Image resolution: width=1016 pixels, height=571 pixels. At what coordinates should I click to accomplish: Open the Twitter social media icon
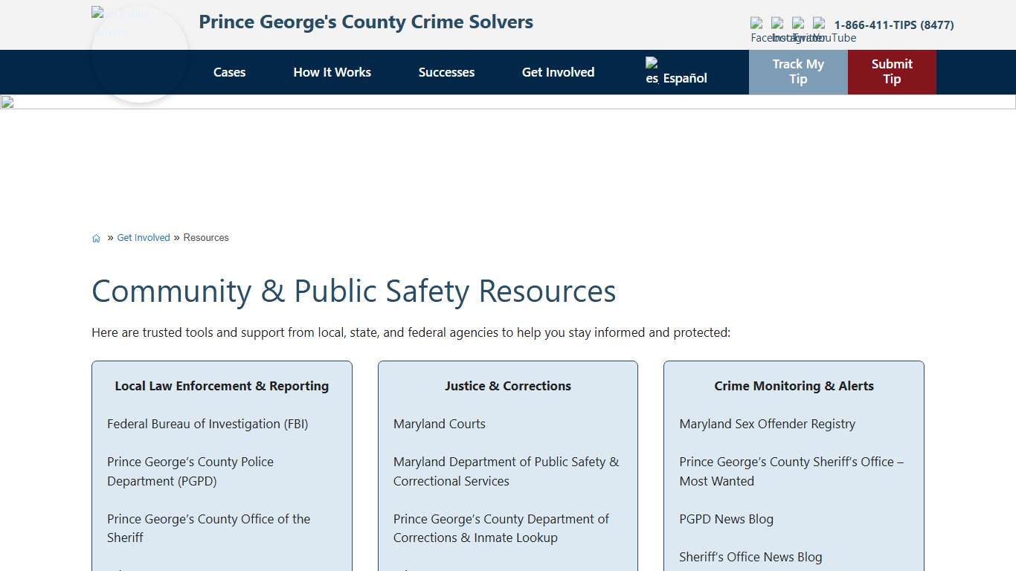pos(799,25)
